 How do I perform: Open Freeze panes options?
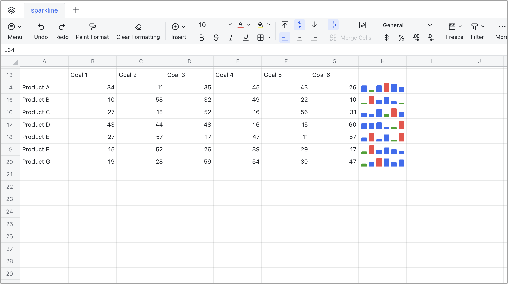pyautogui.click(x=455, y=31)
